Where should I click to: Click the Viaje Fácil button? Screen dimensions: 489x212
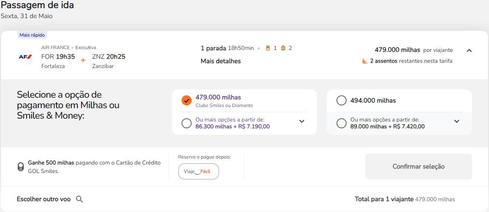[x=199, y=171]
